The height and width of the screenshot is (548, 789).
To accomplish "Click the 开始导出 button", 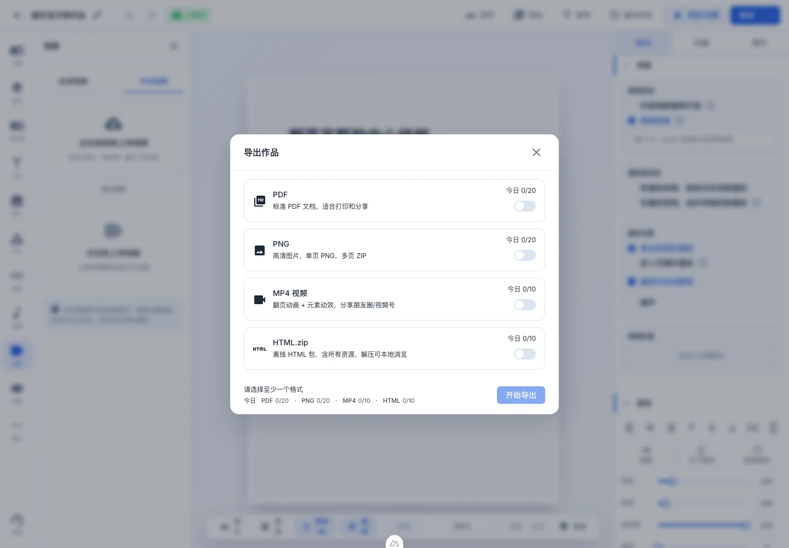I will 521,395.
